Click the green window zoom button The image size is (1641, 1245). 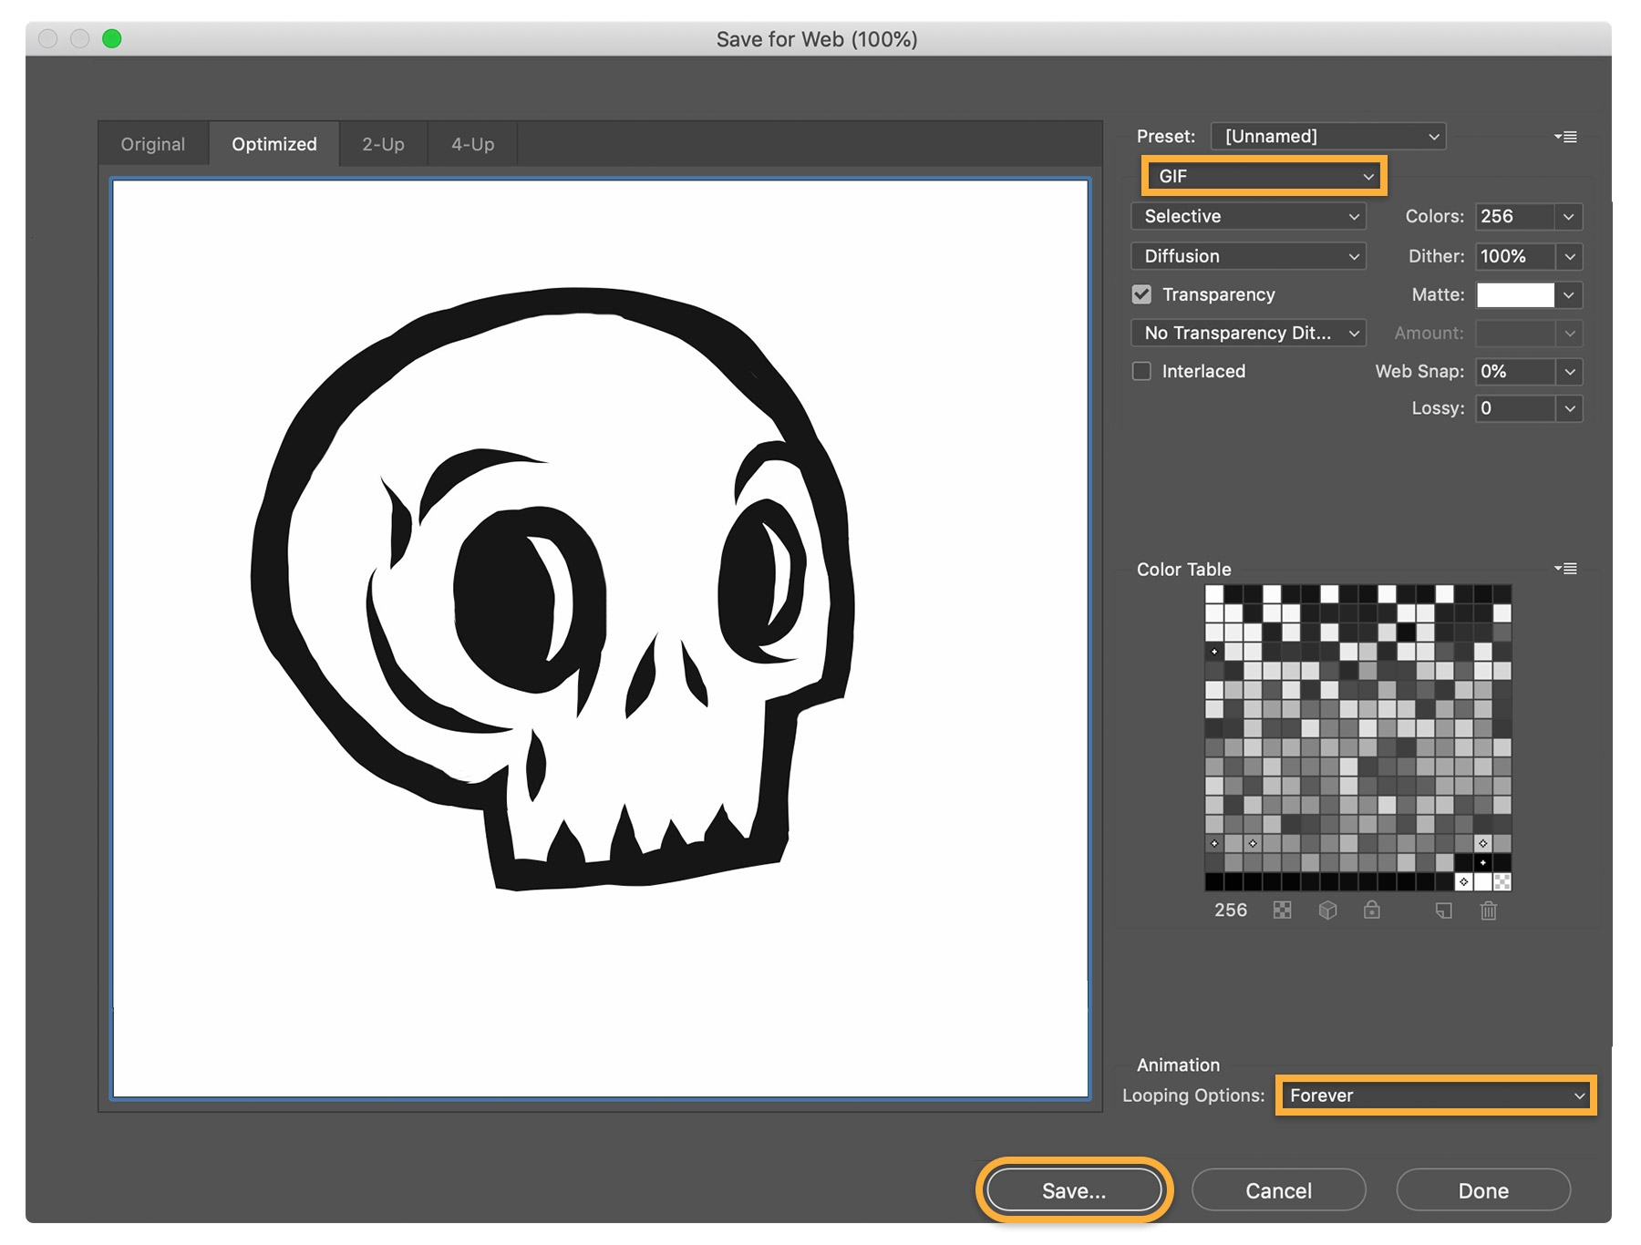[x=112, y=38]
